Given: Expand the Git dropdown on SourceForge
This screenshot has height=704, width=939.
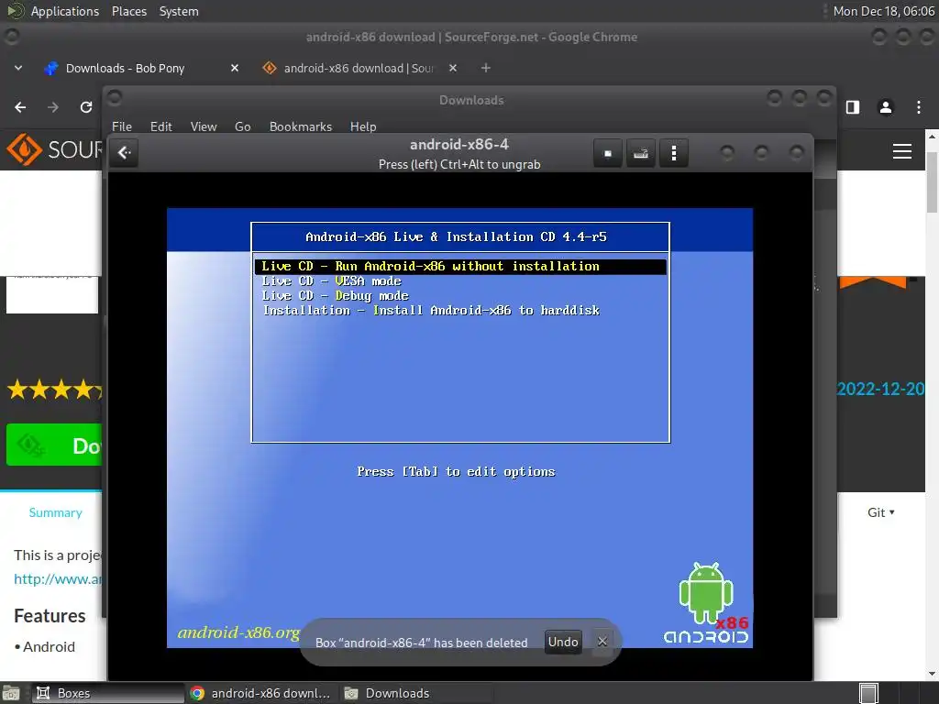Looking at the screenshot, I should (x=881, y=512).
